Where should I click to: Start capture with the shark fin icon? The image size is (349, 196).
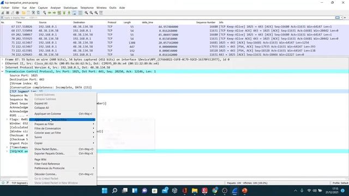3,13
